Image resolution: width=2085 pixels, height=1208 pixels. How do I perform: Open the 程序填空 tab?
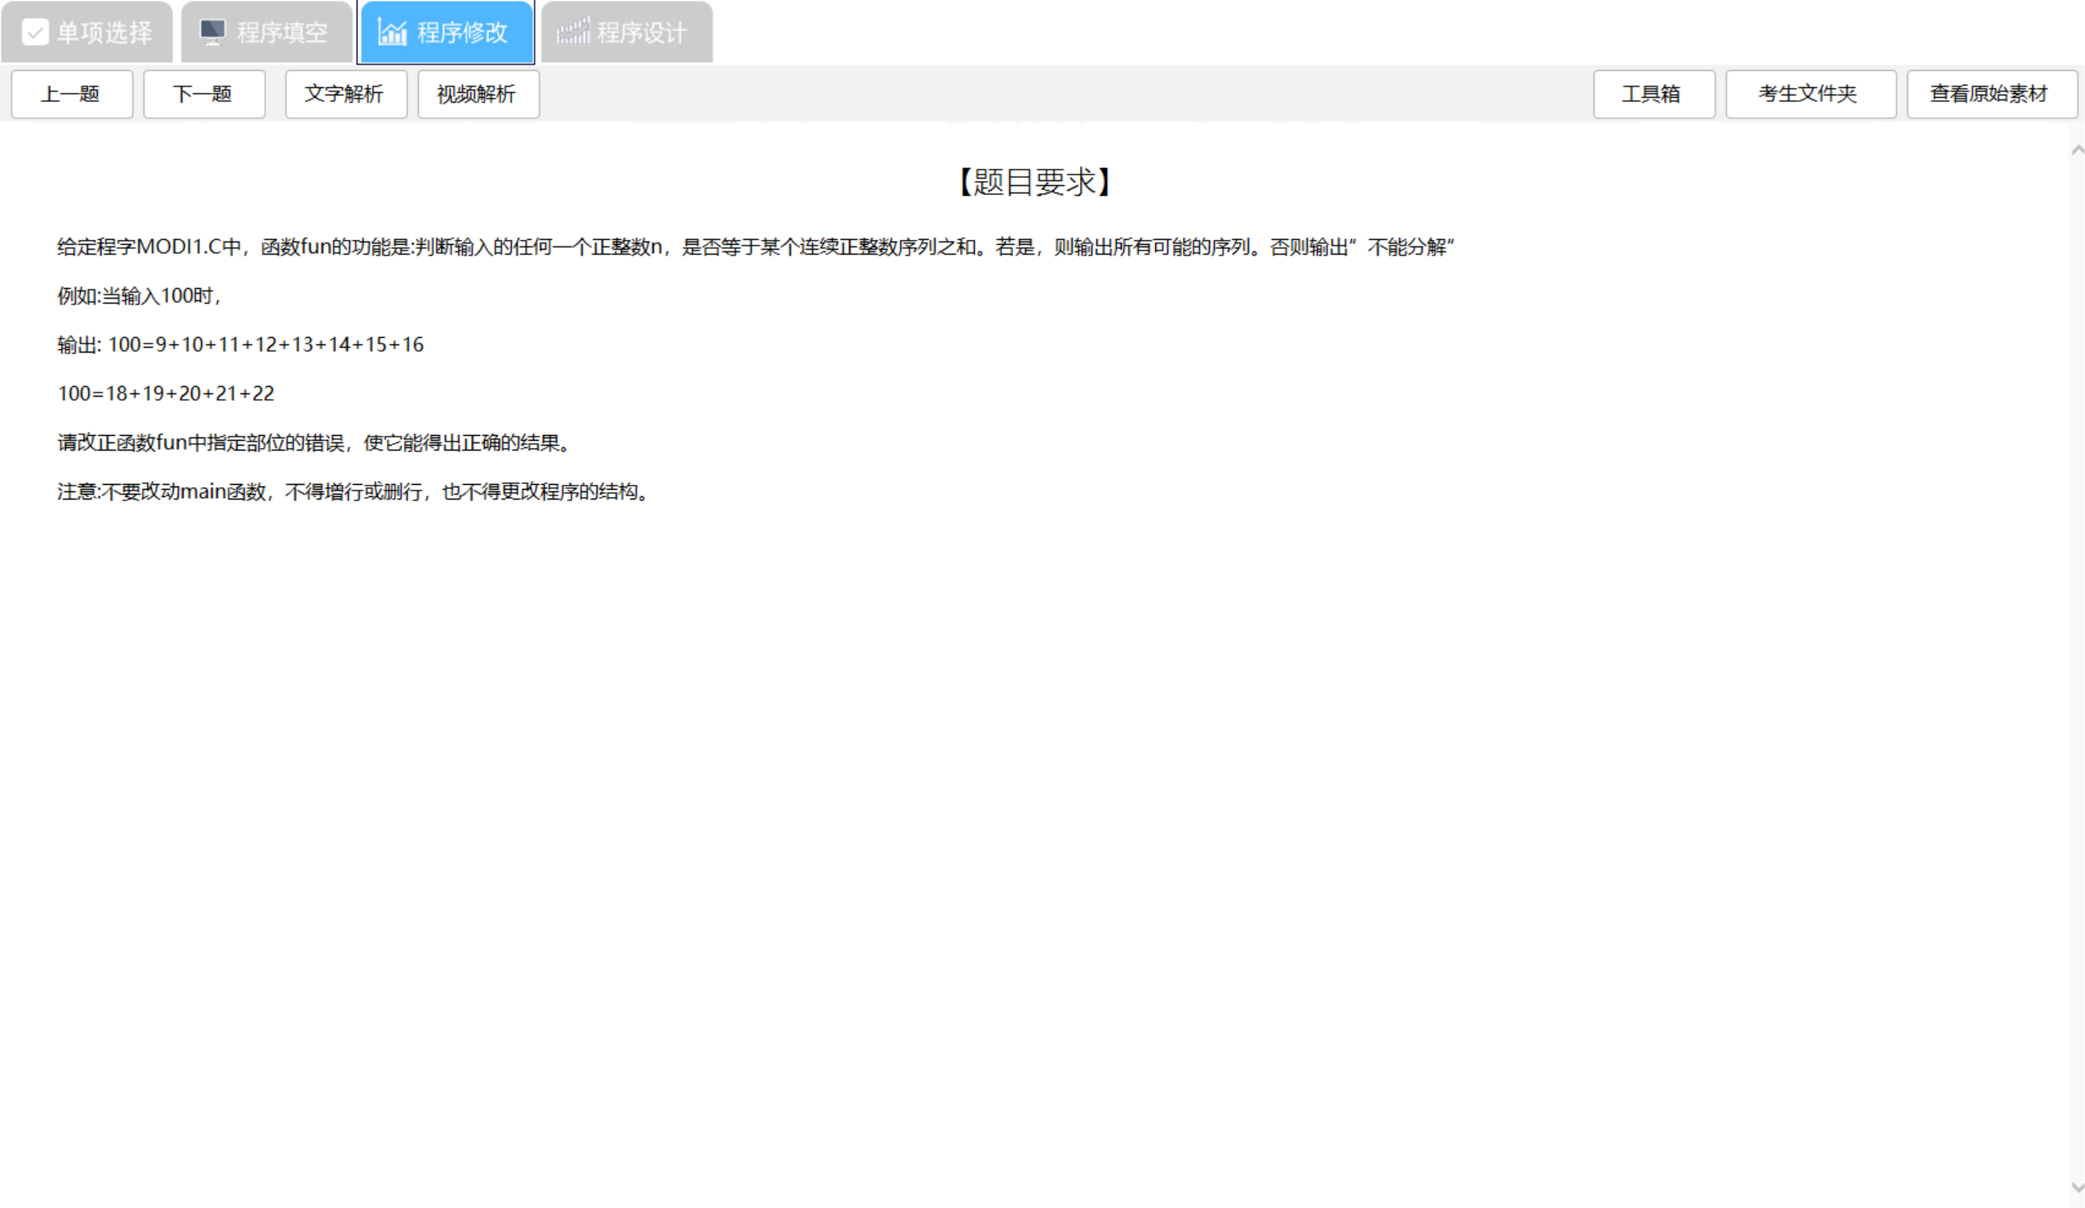pyautogui.click(x=283, y=33)
